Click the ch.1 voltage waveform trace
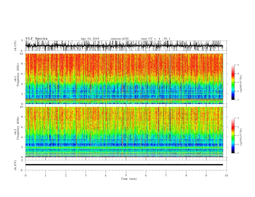The height and width of the screenshot is (197, 255). [124, 46]
